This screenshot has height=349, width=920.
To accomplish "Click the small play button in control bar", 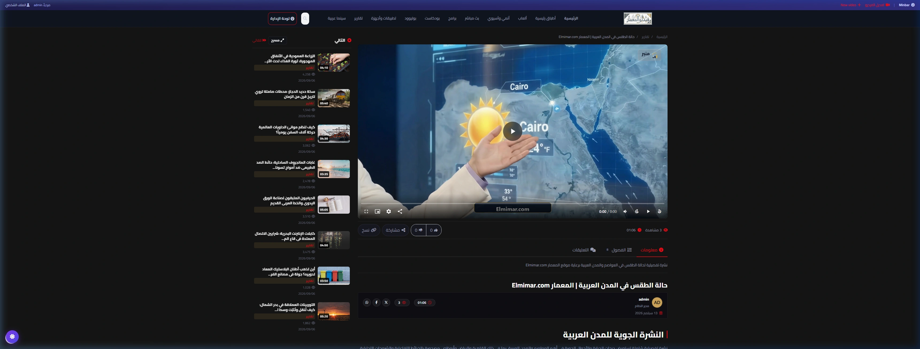I will [648, 212].
